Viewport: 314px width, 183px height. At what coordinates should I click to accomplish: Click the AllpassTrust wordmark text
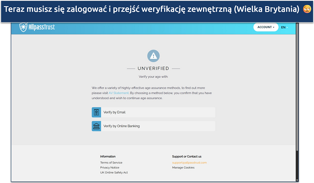pyautogui.click(x=41, y=28)
